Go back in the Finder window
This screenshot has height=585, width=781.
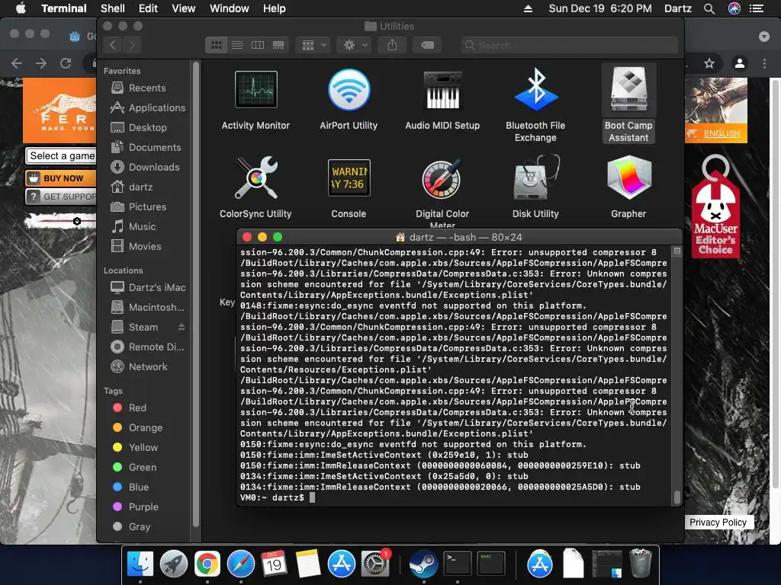pos(113,45)
